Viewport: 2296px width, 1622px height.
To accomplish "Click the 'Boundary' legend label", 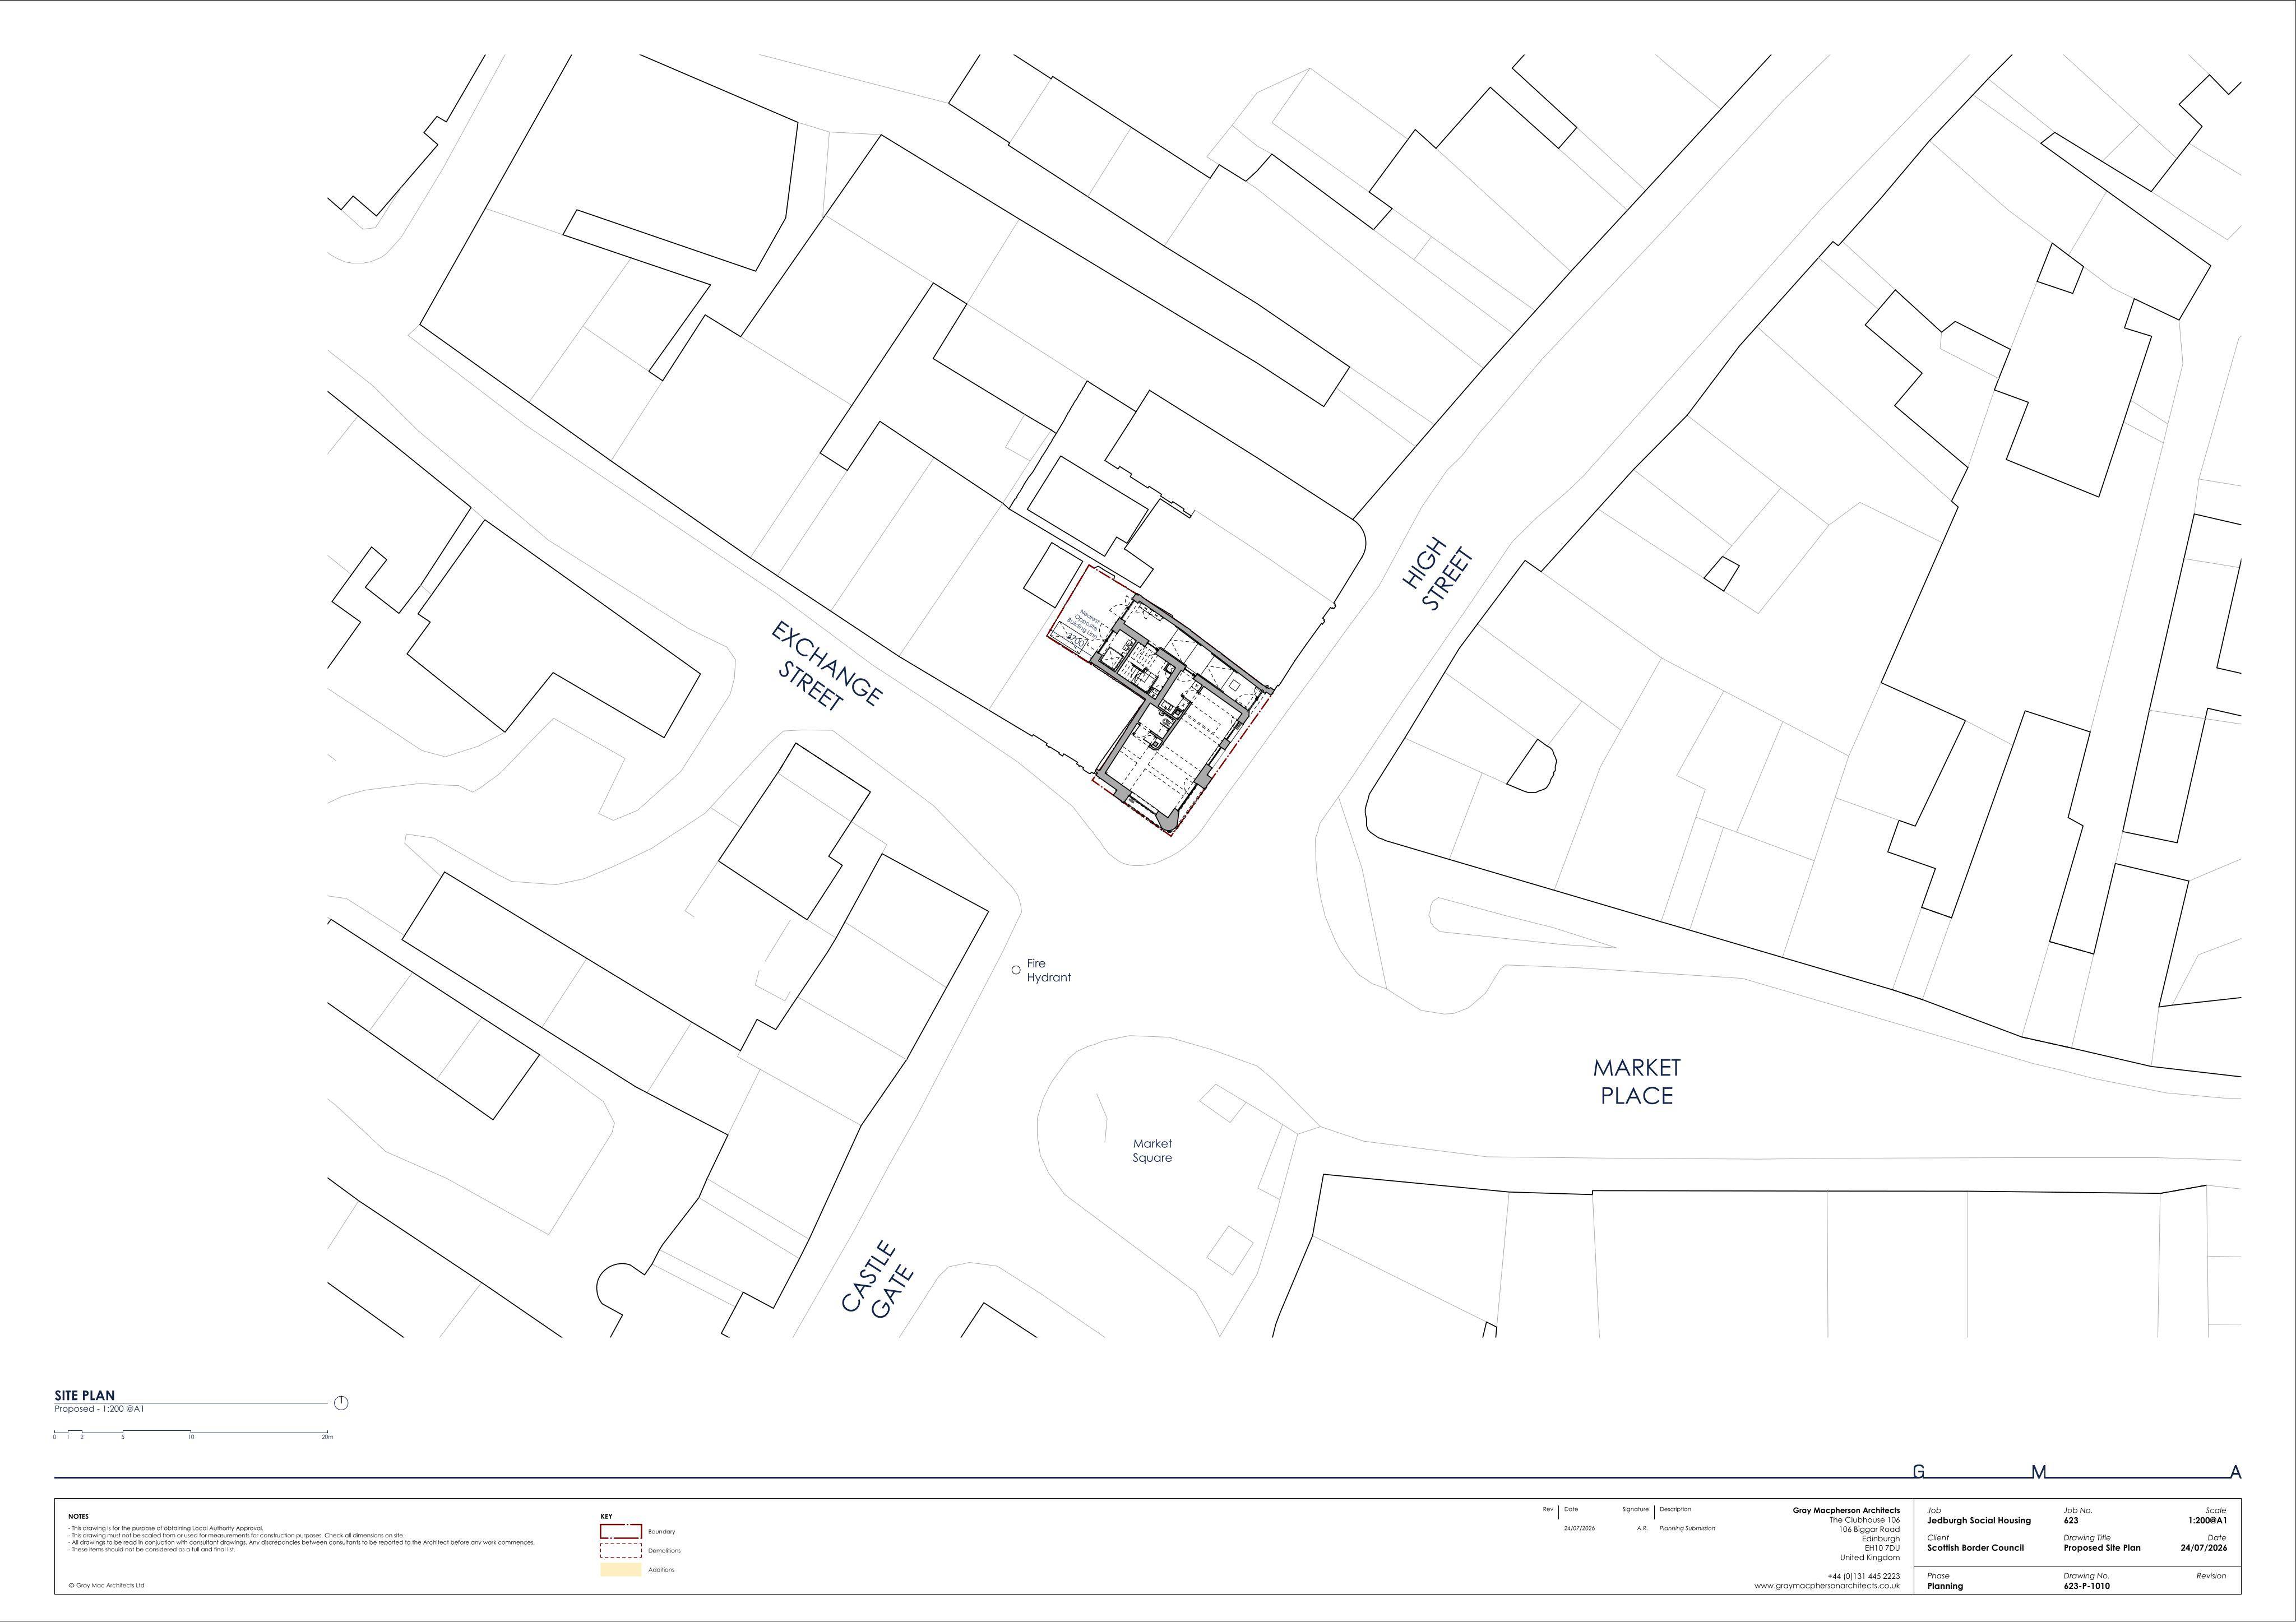I will (x=661, y=1531).
